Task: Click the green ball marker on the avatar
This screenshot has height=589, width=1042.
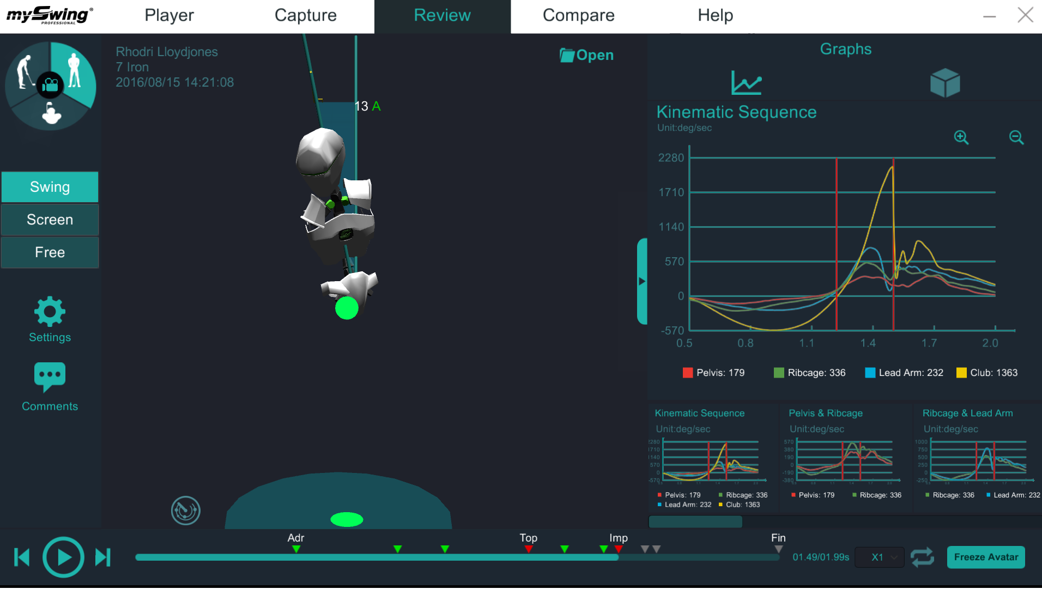Action: (347, 308)
